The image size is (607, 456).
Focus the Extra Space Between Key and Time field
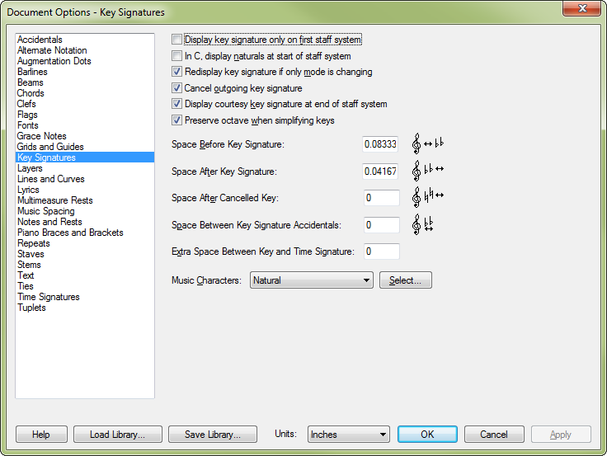381,252
